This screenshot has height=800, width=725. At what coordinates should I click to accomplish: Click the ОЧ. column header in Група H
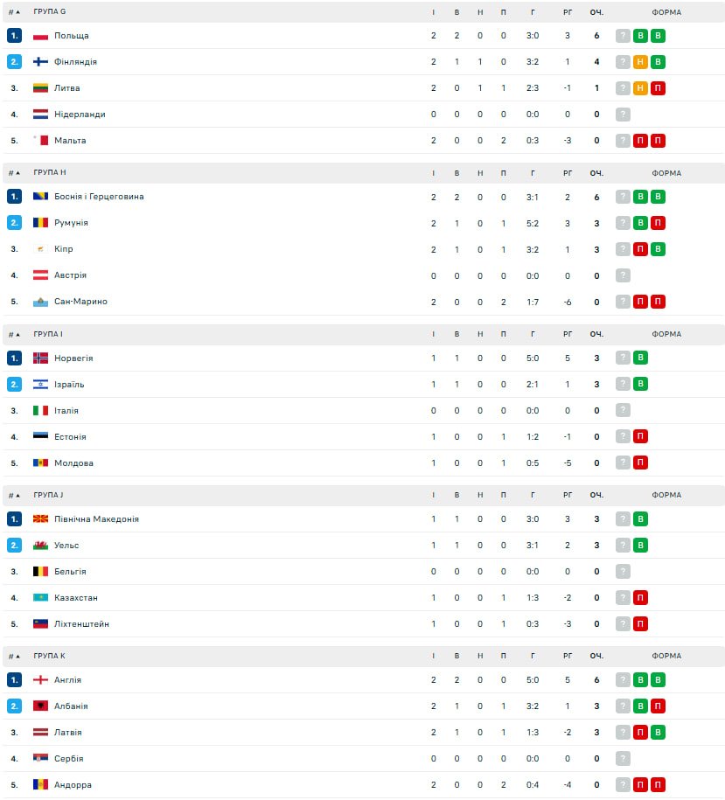click(x=596, y=173)
